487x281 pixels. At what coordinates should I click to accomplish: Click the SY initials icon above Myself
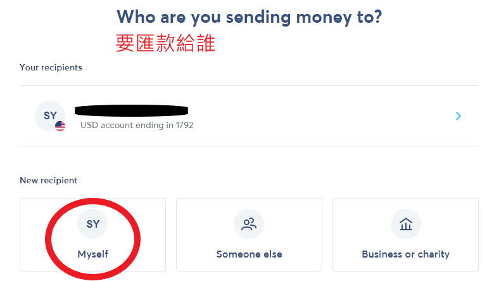(x=92, y=224)
